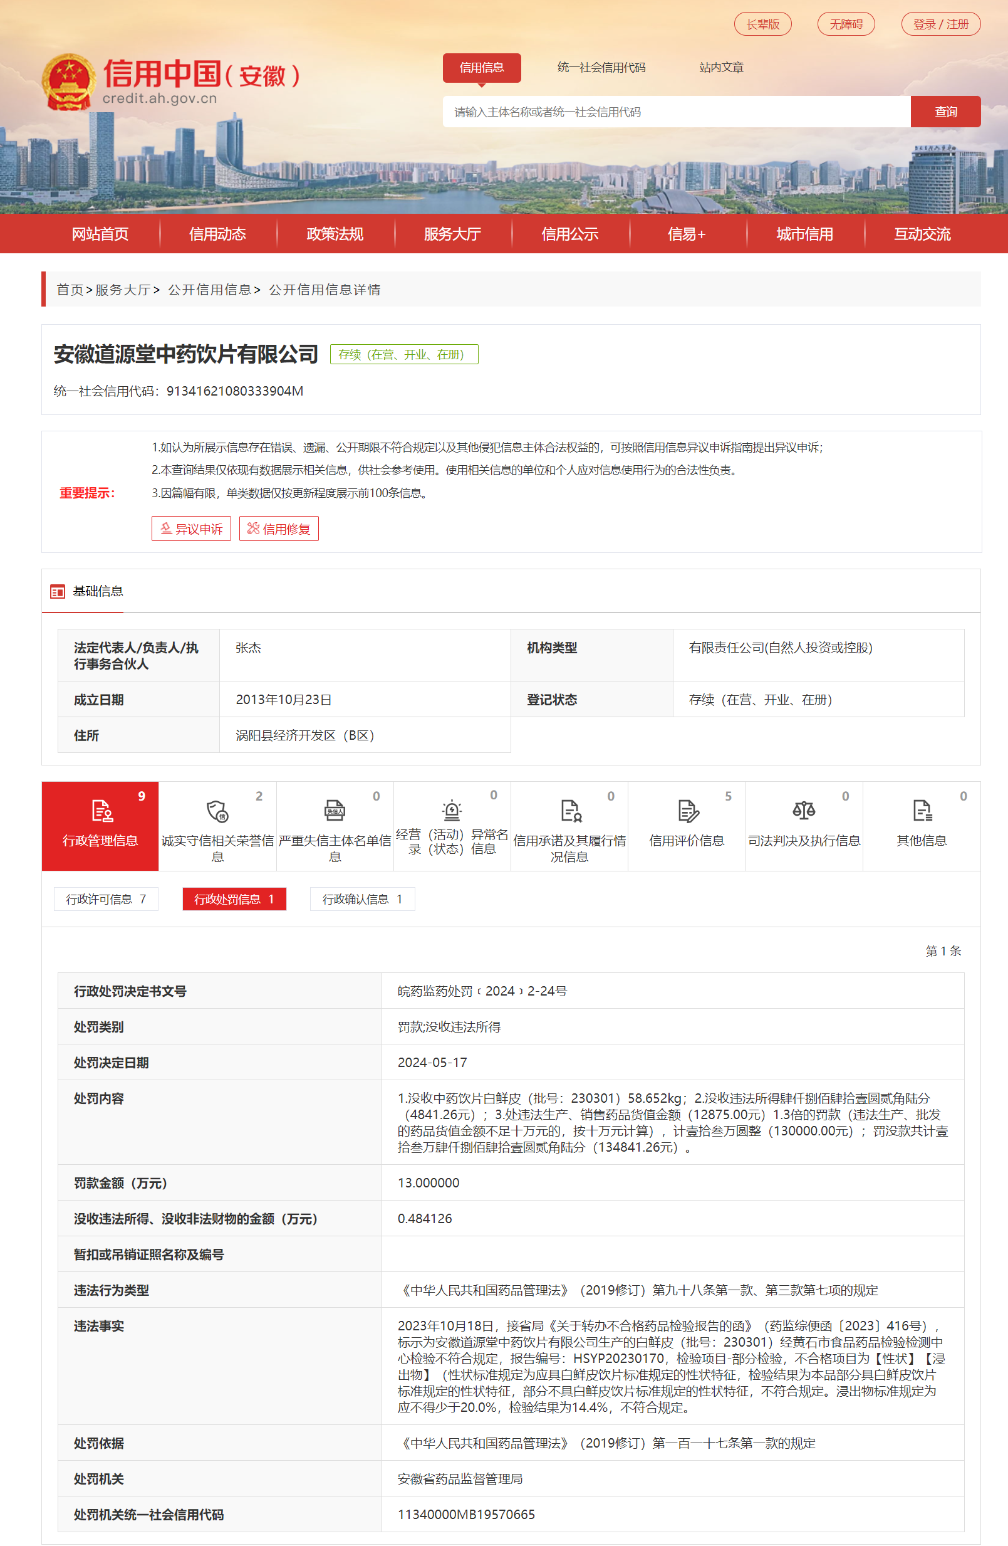Open the 异议申诉 appeal button

[x=191, y=528]
